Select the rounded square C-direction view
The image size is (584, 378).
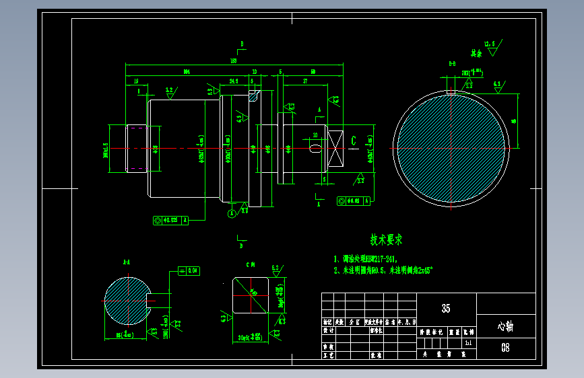pos(251,295)
